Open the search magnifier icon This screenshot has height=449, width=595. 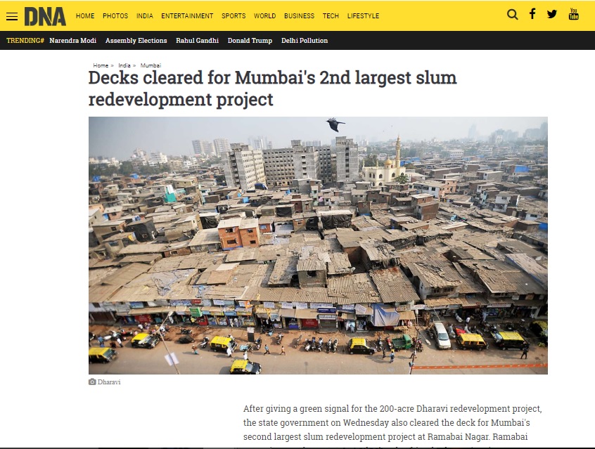(x=512, y=15)
